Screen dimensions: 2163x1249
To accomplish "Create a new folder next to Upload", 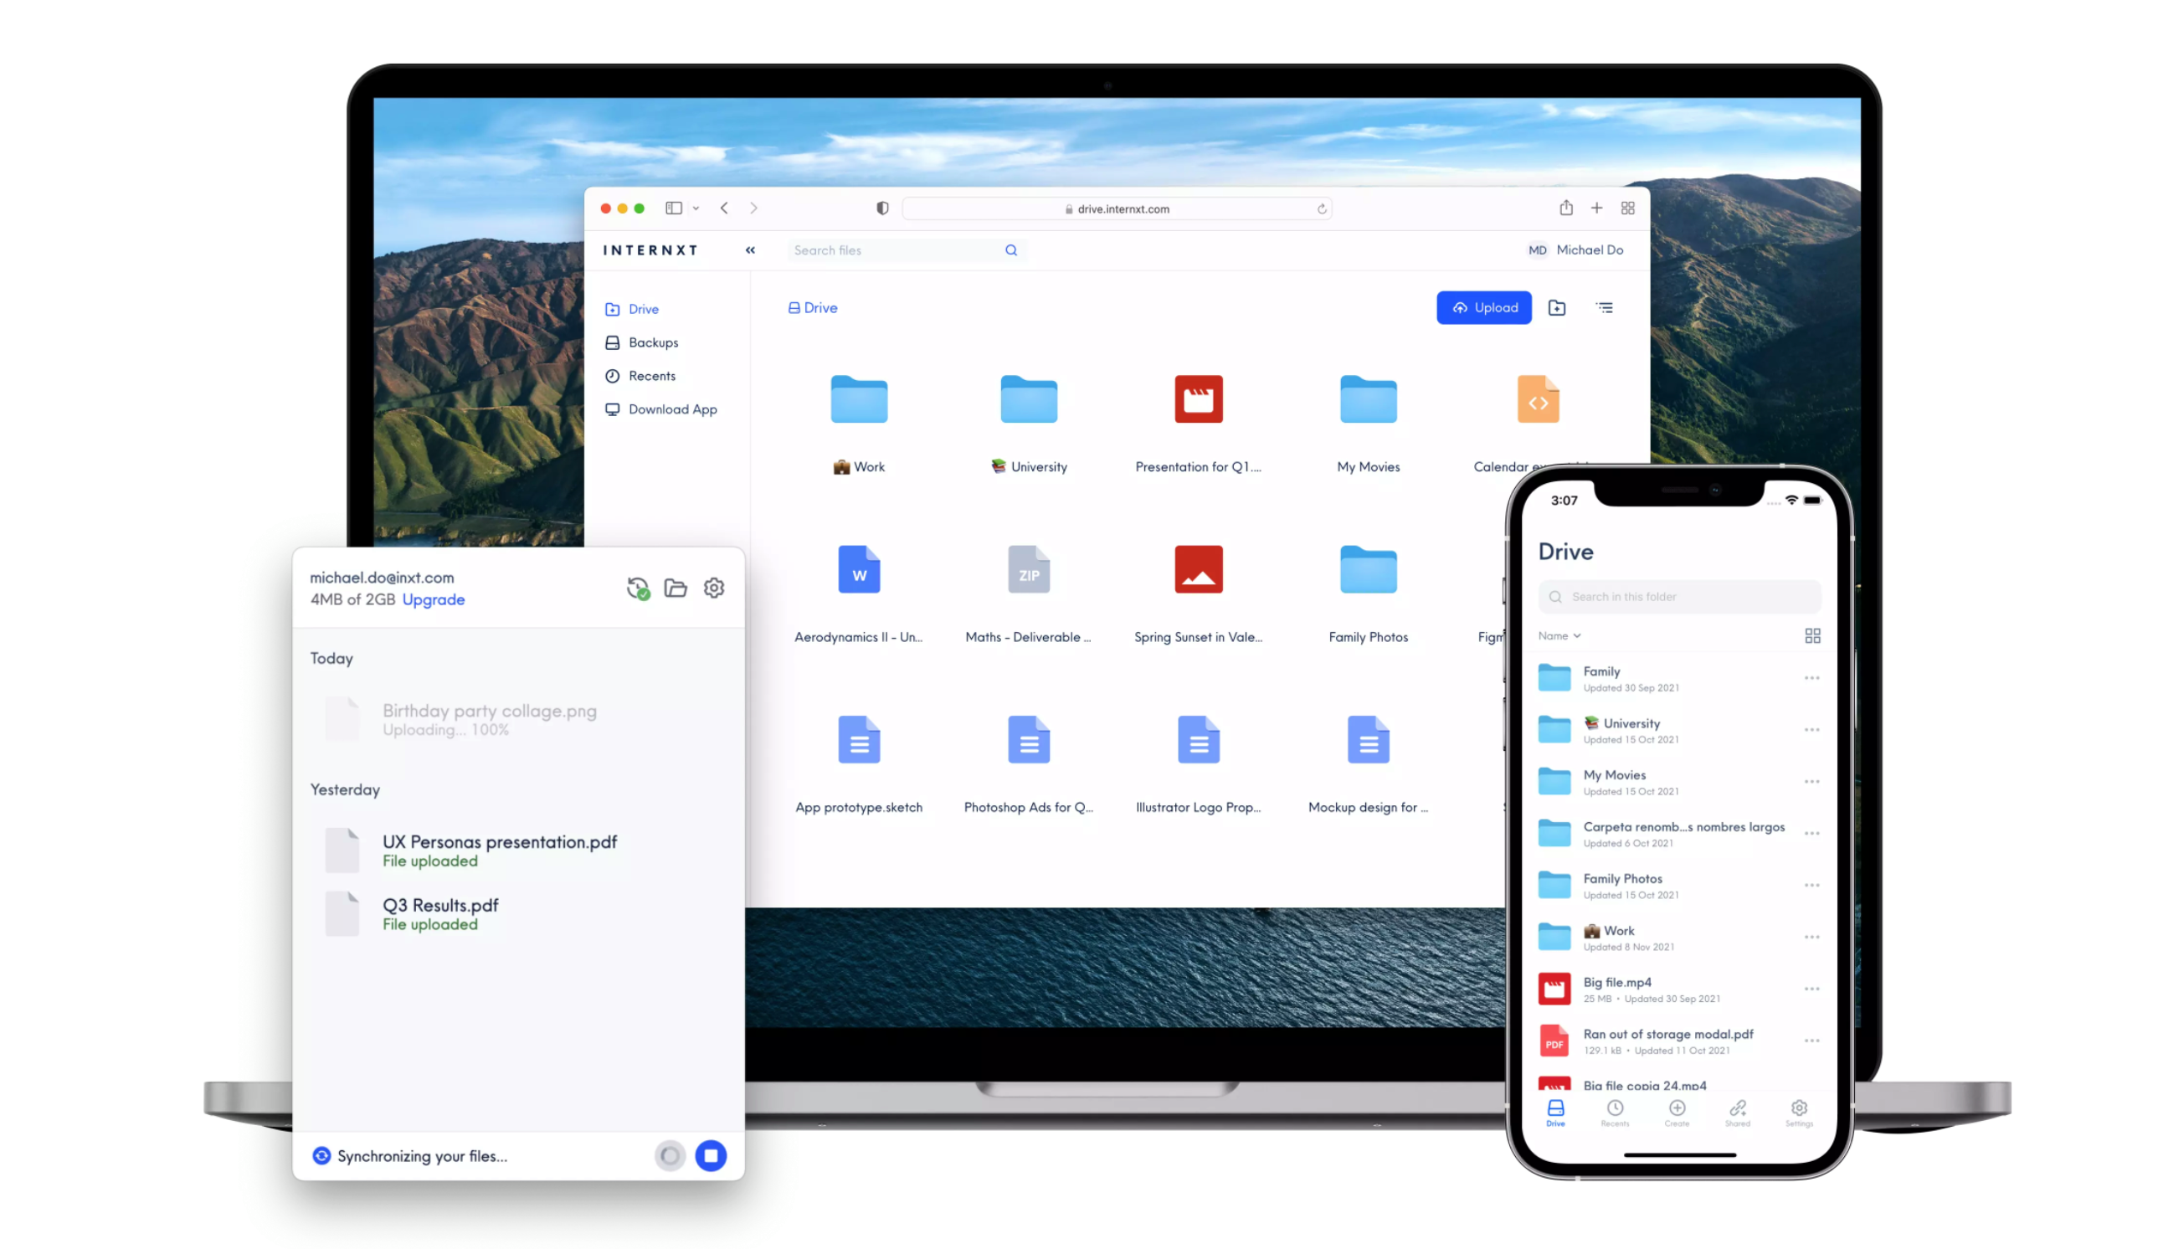I will (x=1557, y=307).
